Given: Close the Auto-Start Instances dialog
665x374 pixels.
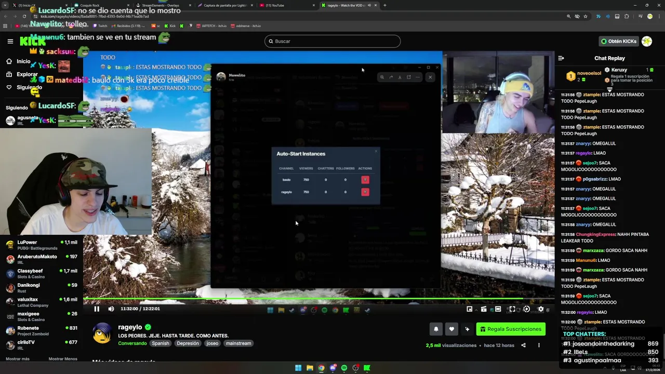Looking at the screenshot, I should (376, 152).
